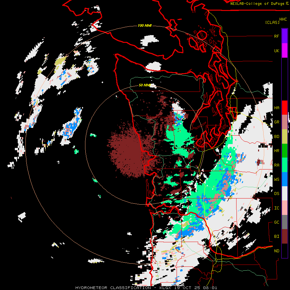Viewport: 290px width, 290px height.
Task: Click the BI legend label
Action: (x=276, y=237)
